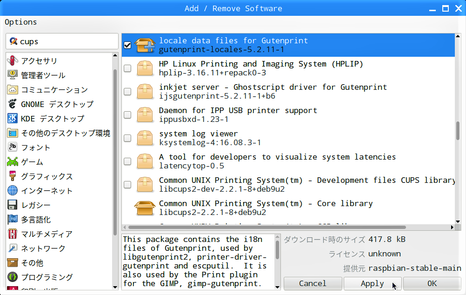Check the ijsgutenprint package checkbox
Image resolution: width=466 pixels, height=295 pixels.
127,91
